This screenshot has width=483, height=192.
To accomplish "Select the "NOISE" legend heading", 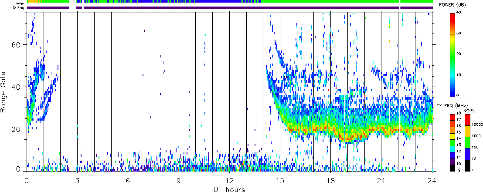I will [470, 111].
